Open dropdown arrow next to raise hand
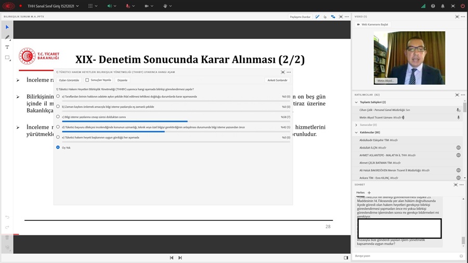Image resolution: width=468 pixels, height=263 pixels. [171, 6]
